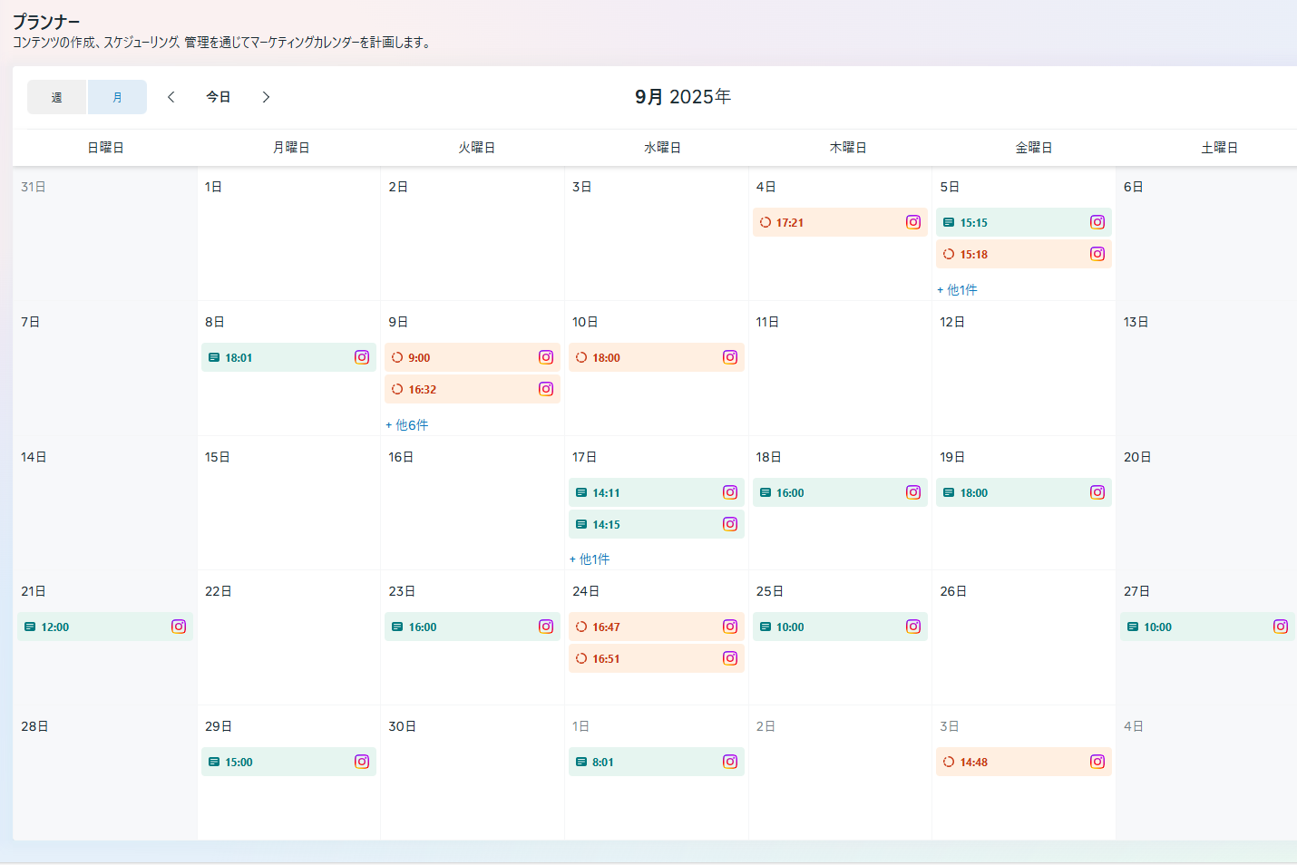Go to previous month with left chevron
The image size is (1297, 865).
pos(171,97)
